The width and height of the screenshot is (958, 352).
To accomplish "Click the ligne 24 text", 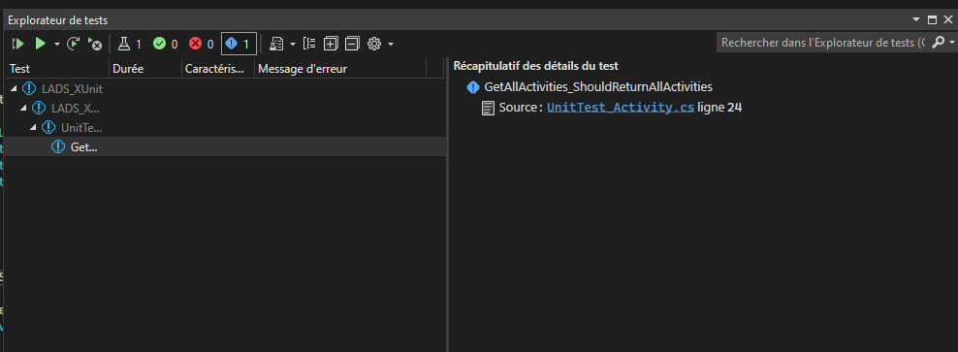I will 719,108.
